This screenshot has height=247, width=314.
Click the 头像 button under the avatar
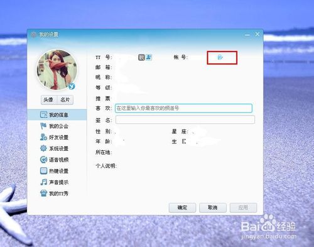point(49,100)
